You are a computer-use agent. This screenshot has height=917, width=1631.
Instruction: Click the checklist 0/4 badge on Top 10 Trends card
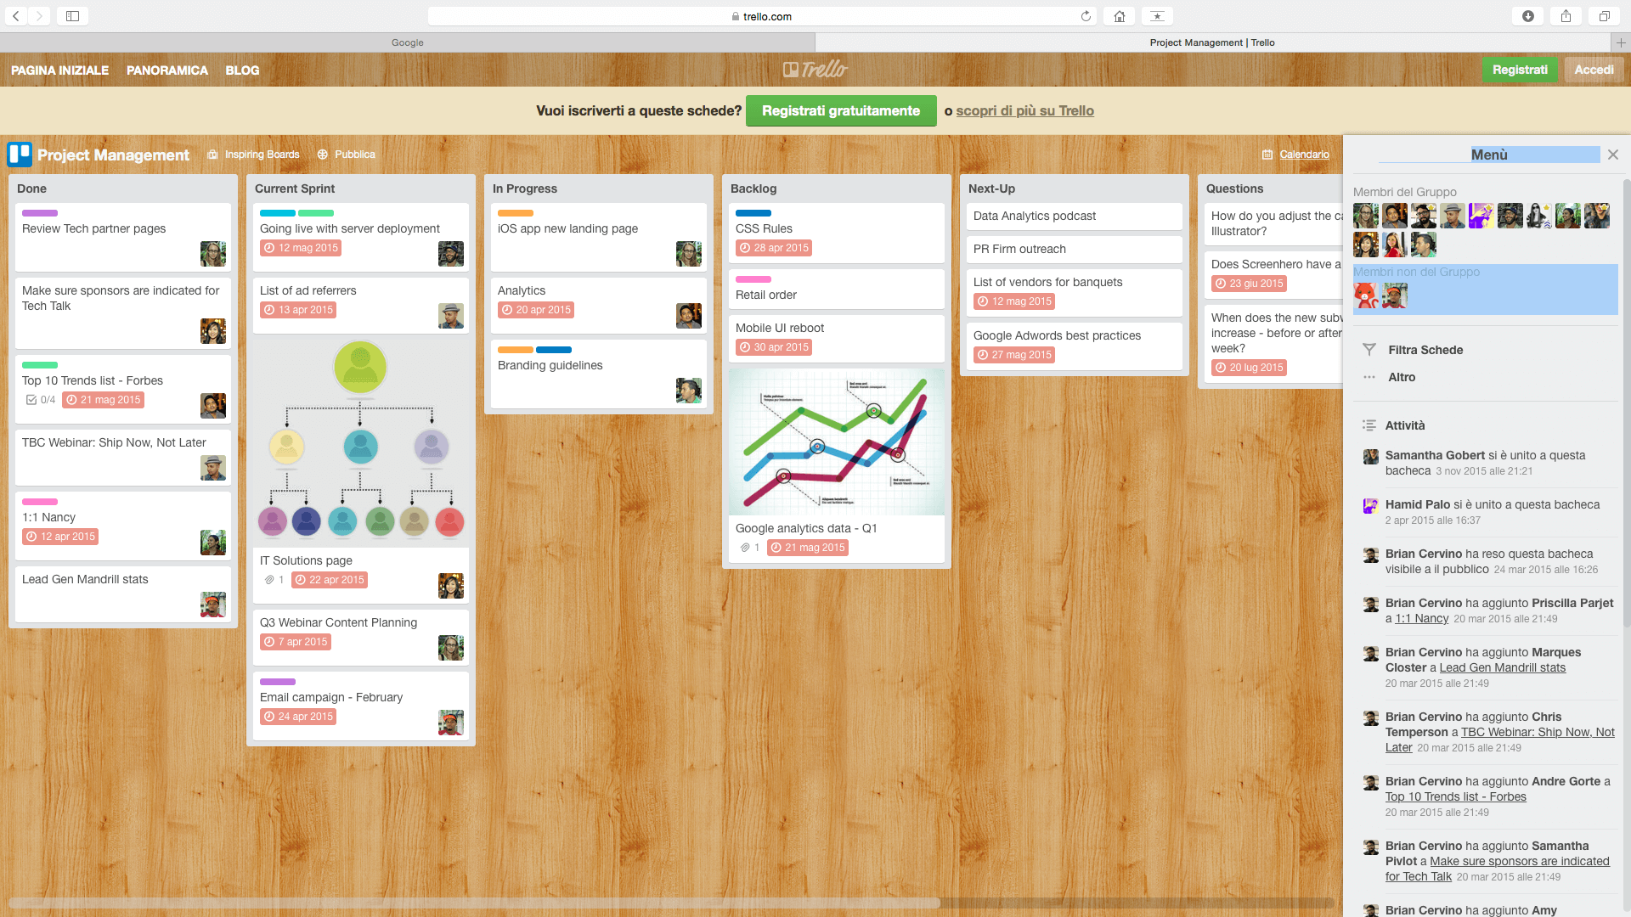pos(41,400)
